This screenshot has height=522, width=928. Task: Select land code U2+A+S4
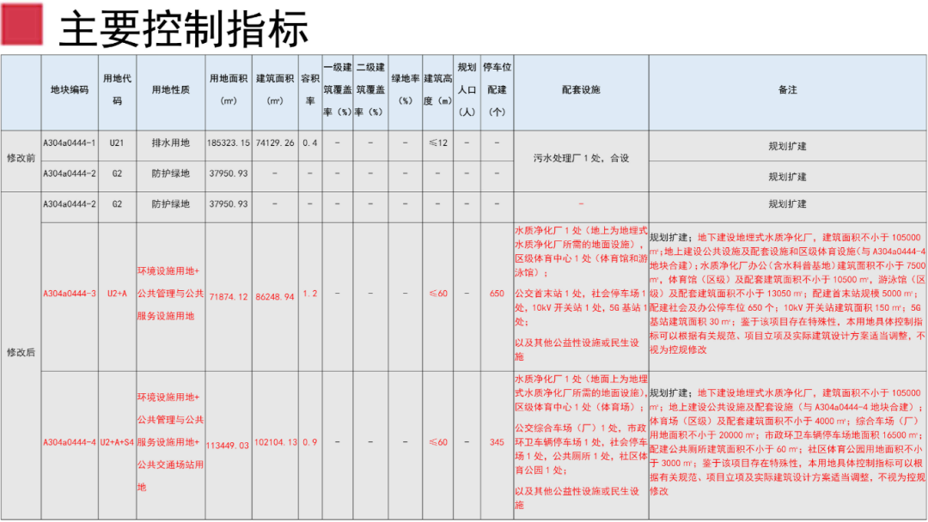coord(117,442)
